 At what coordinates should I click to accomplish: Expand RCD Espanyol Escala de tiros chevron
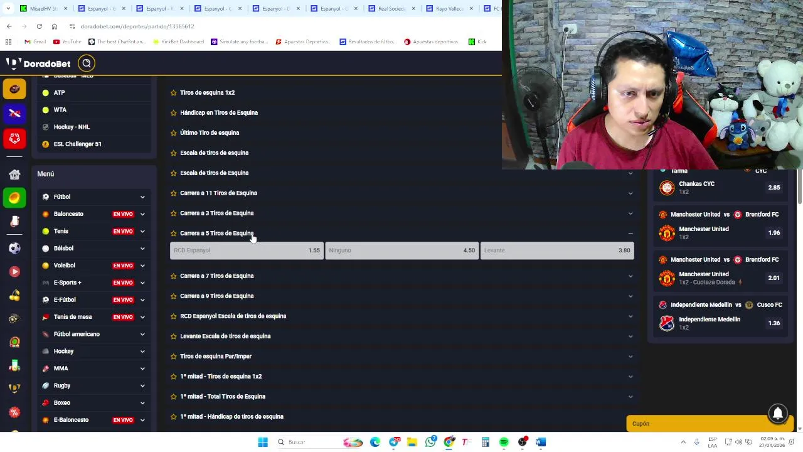click(630, 316)
